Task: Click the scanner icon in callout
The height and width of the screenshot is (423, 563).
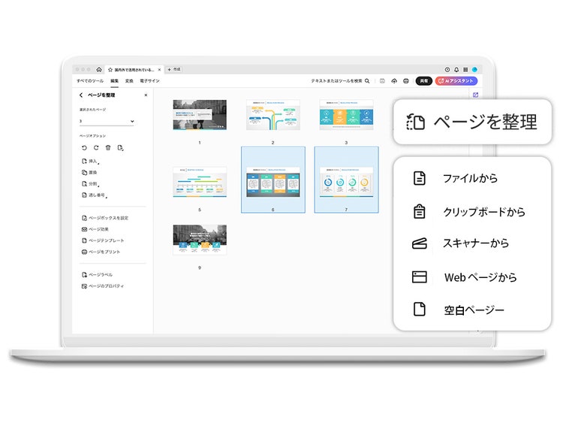Action: 420,243
